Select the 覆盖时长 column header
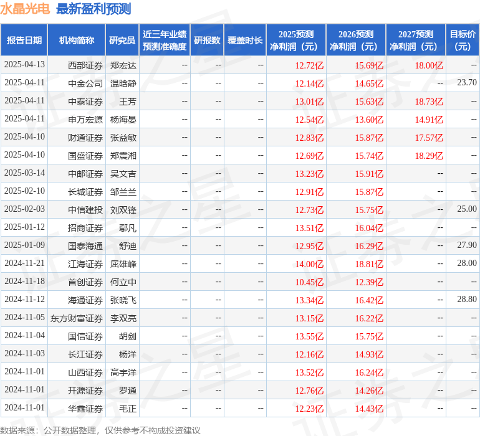 (245, 40)
